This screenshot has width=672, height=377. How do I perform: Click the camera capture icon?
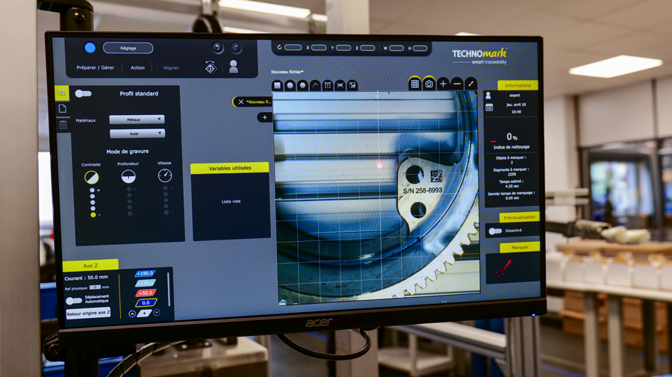click(x=429, y=84)
